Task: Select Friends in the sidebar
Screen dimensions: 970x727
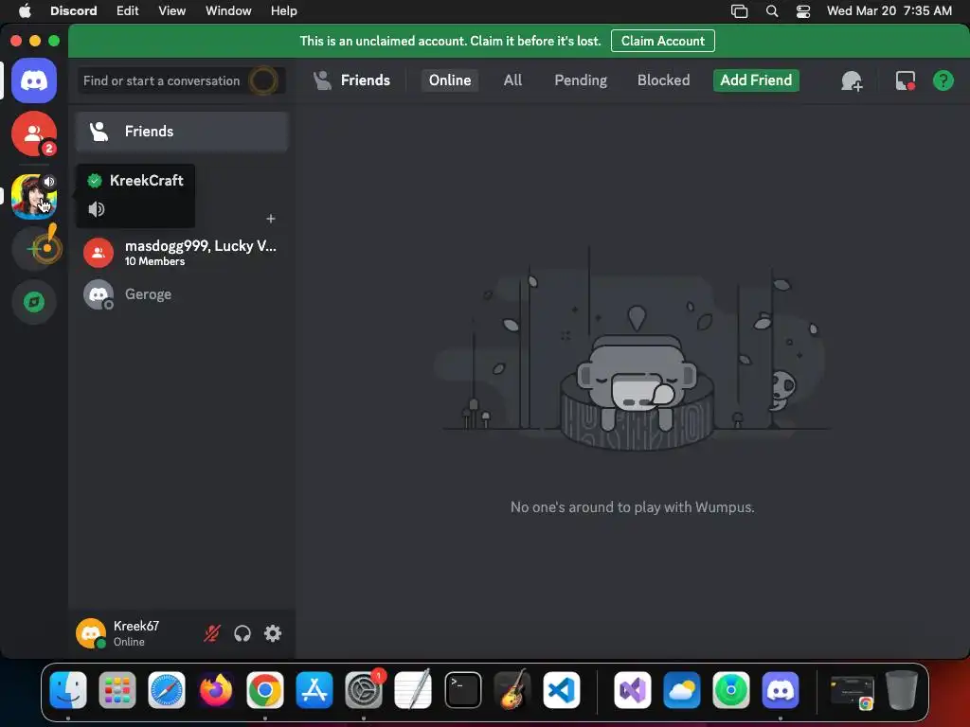Action: (182, 132)
